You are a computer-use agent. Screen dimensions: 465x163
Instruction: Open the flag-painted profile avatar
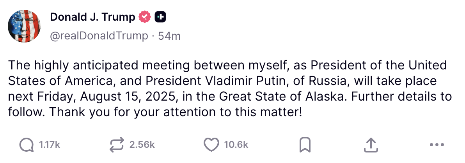[x=24, y=26]
